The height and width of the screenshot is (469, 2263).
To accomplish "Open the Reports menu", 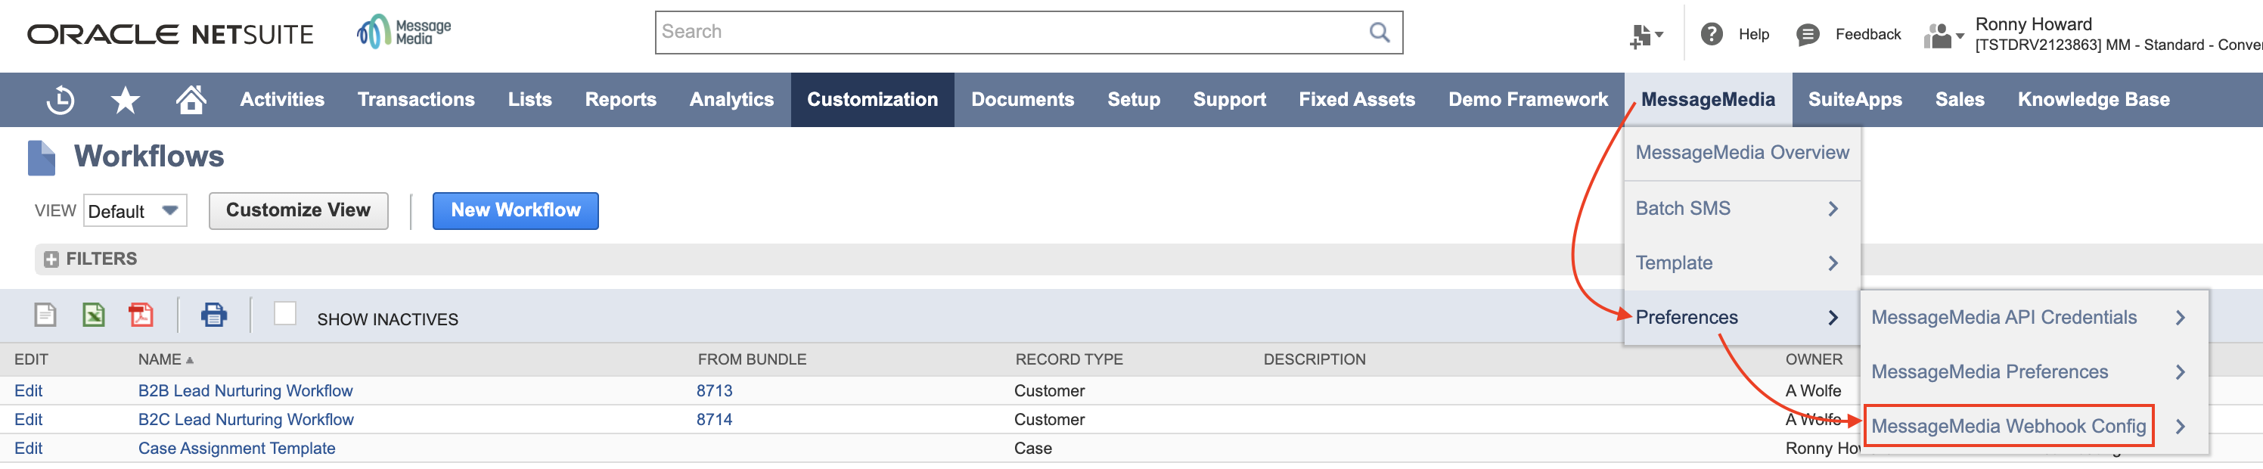I will tap(620, 100).
